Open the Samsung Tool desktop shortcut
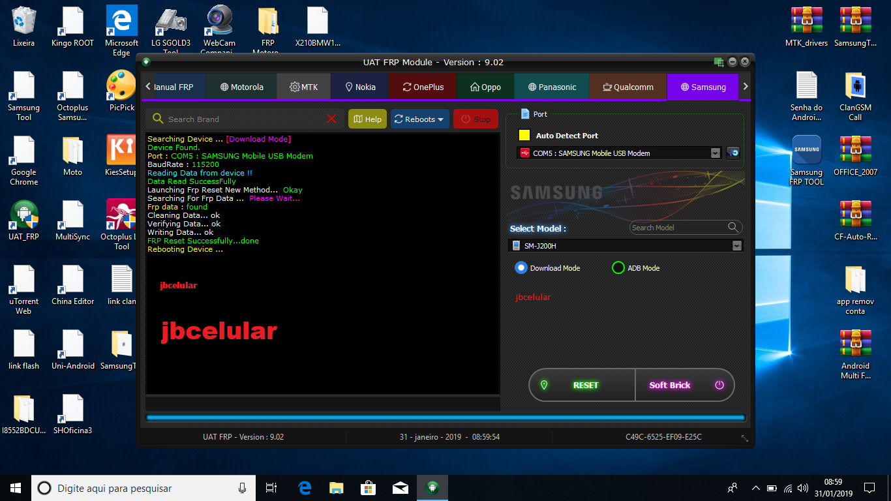 24,96
